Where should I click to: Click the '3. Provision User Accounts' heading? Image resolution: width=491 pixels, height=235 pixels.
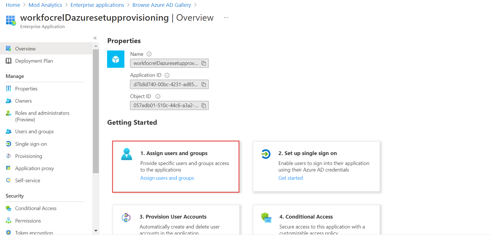173,217
